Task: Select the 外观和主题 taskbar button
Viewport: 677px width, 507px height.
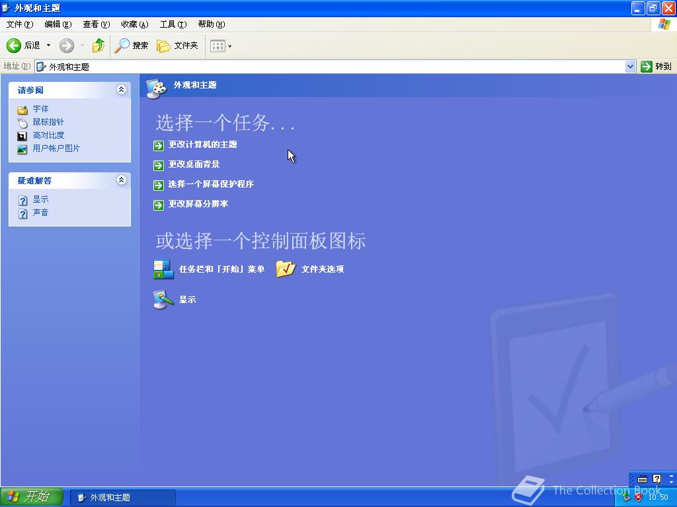Action: pos(123,498)
